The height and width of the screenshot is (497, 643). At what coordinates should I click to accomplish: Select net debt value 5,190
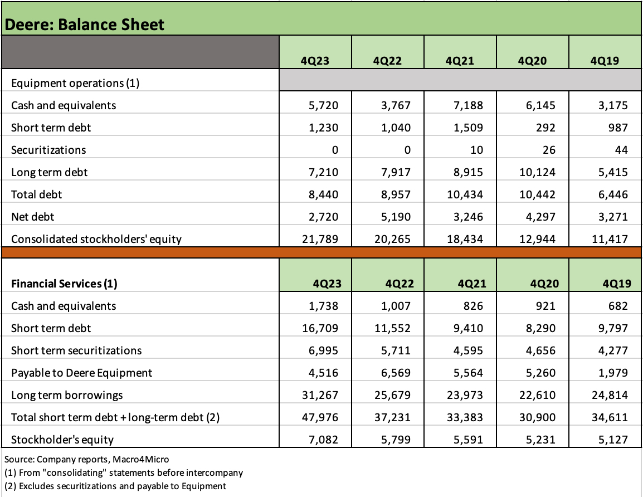(x=396, y=217)
